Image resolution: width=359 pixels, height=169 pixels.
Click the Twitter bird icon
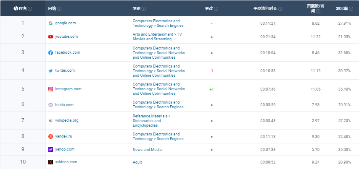tap(50, 70)
